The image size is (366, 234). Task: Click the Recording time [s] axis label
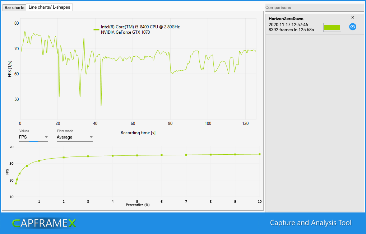[138, 133]
